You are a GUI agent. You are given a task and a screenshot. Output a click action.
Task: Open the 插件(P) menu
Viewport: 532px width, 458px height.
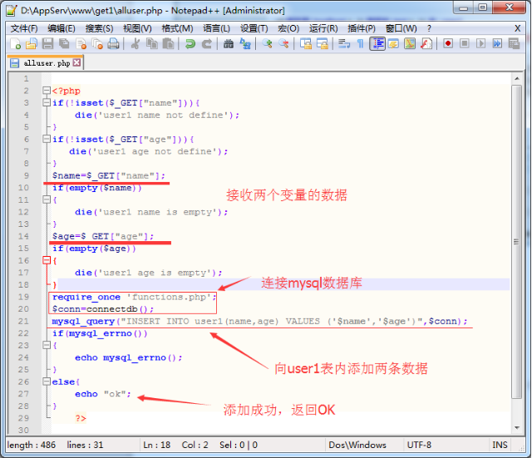[362, 27]
